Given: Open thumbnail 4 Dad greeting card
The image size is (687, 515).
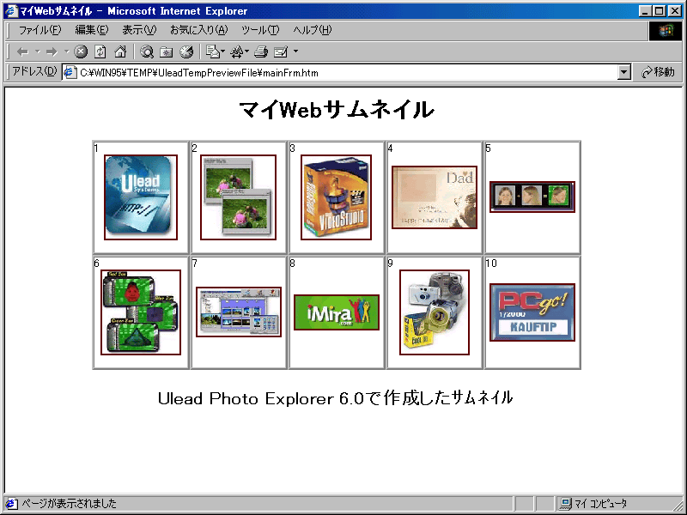Looking at the screenshot, I should [x=435, y=197].
